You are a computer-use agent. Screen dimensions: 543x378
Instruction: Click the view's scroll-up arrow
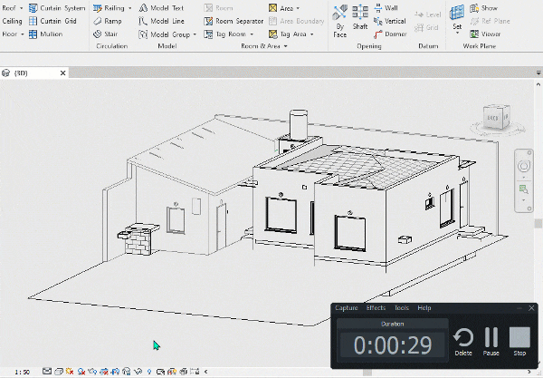538,84
